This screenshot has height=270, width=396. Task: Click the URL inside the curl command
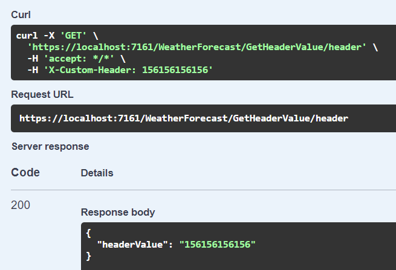click(197, 47)
